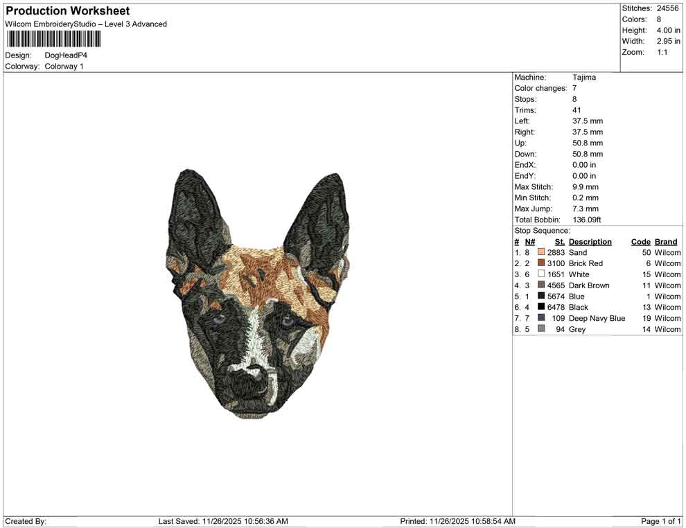
Task: Click the Zoom 1:1 value
Action: click(664, 51)
